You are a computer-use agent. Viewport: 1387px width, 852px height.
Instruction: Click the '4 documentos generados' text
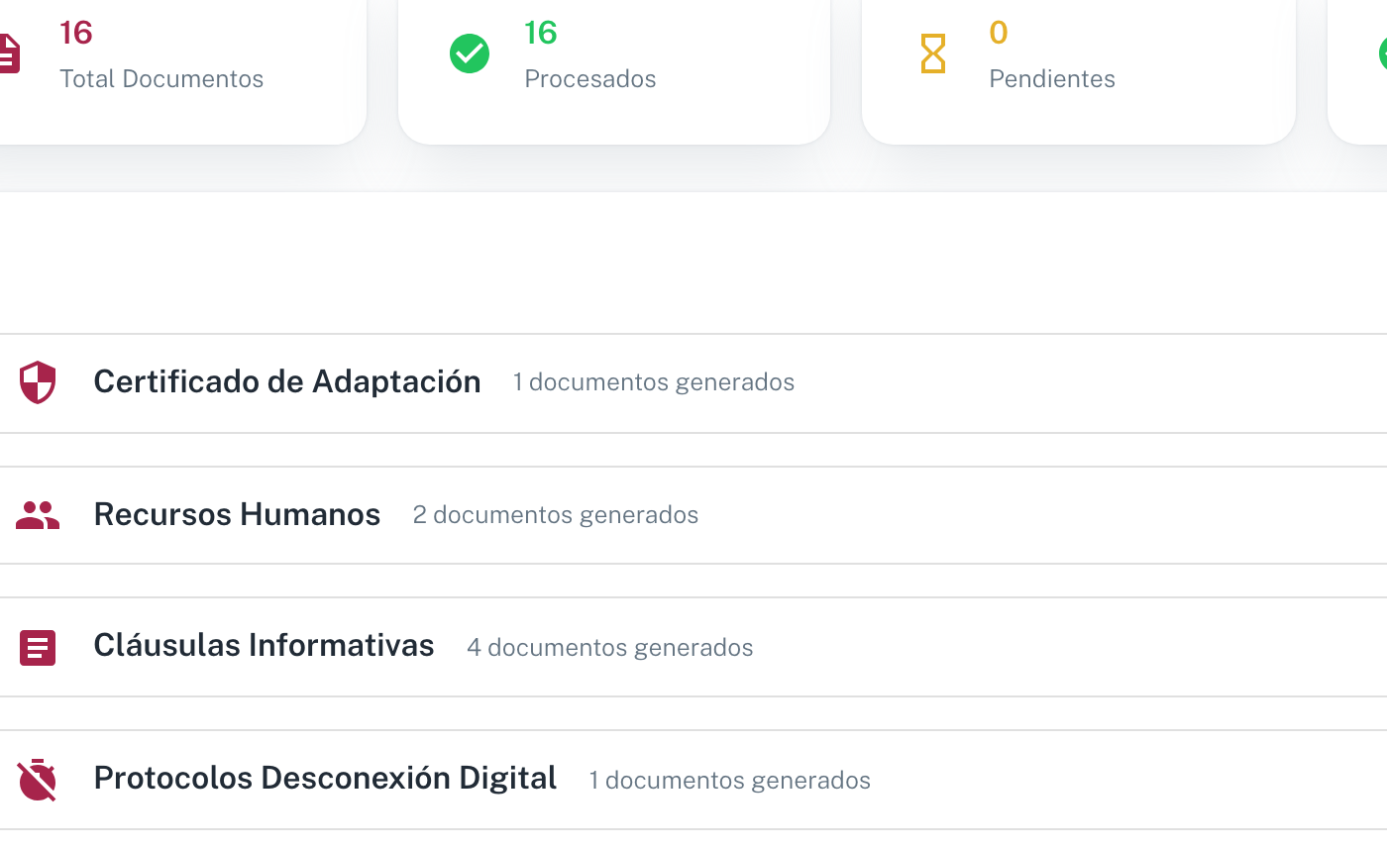pos(610,648)
